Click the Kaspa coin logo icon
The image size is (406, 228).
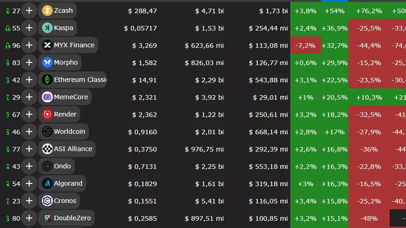(x=47, y=28)
